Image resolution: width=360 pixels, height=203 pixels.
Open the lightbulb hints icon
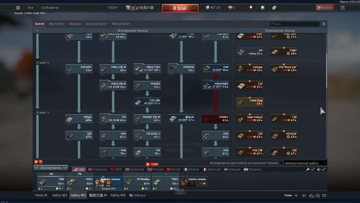pyautogui.click(x=251, y=8)
